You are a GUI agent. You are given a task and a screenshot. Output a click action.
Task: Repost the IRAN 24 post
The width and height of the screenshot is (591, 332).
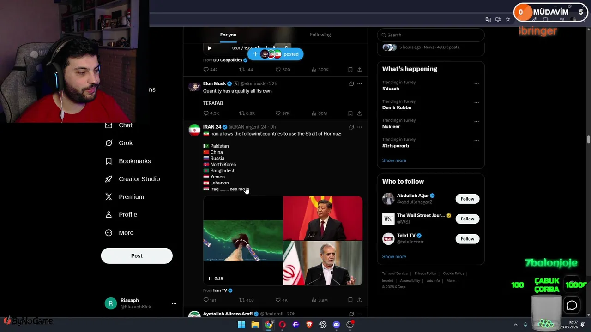pyautogui.click(x=246, y=300)
